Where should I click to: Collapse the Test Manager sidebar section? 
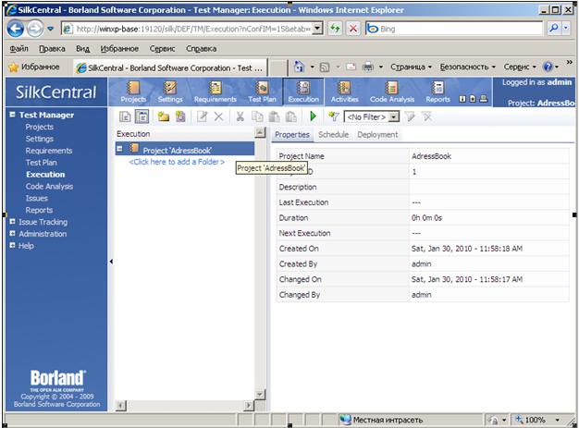[x=12, y=115]
